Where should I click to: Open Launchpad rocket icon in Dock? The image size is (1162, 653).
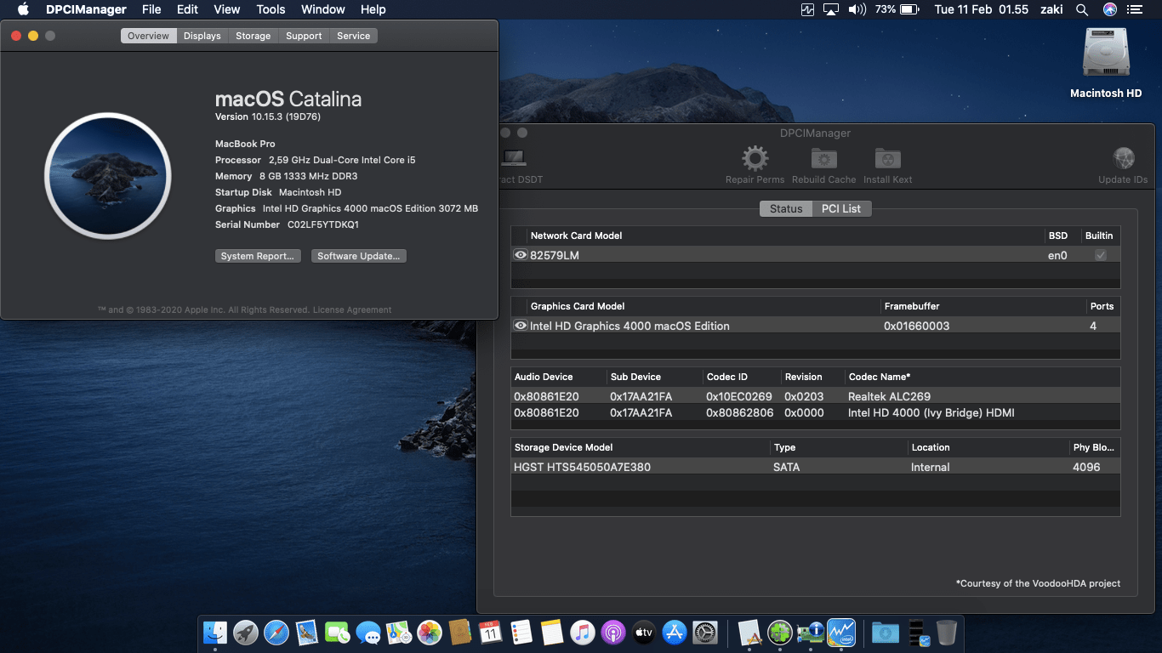[246, 633]
